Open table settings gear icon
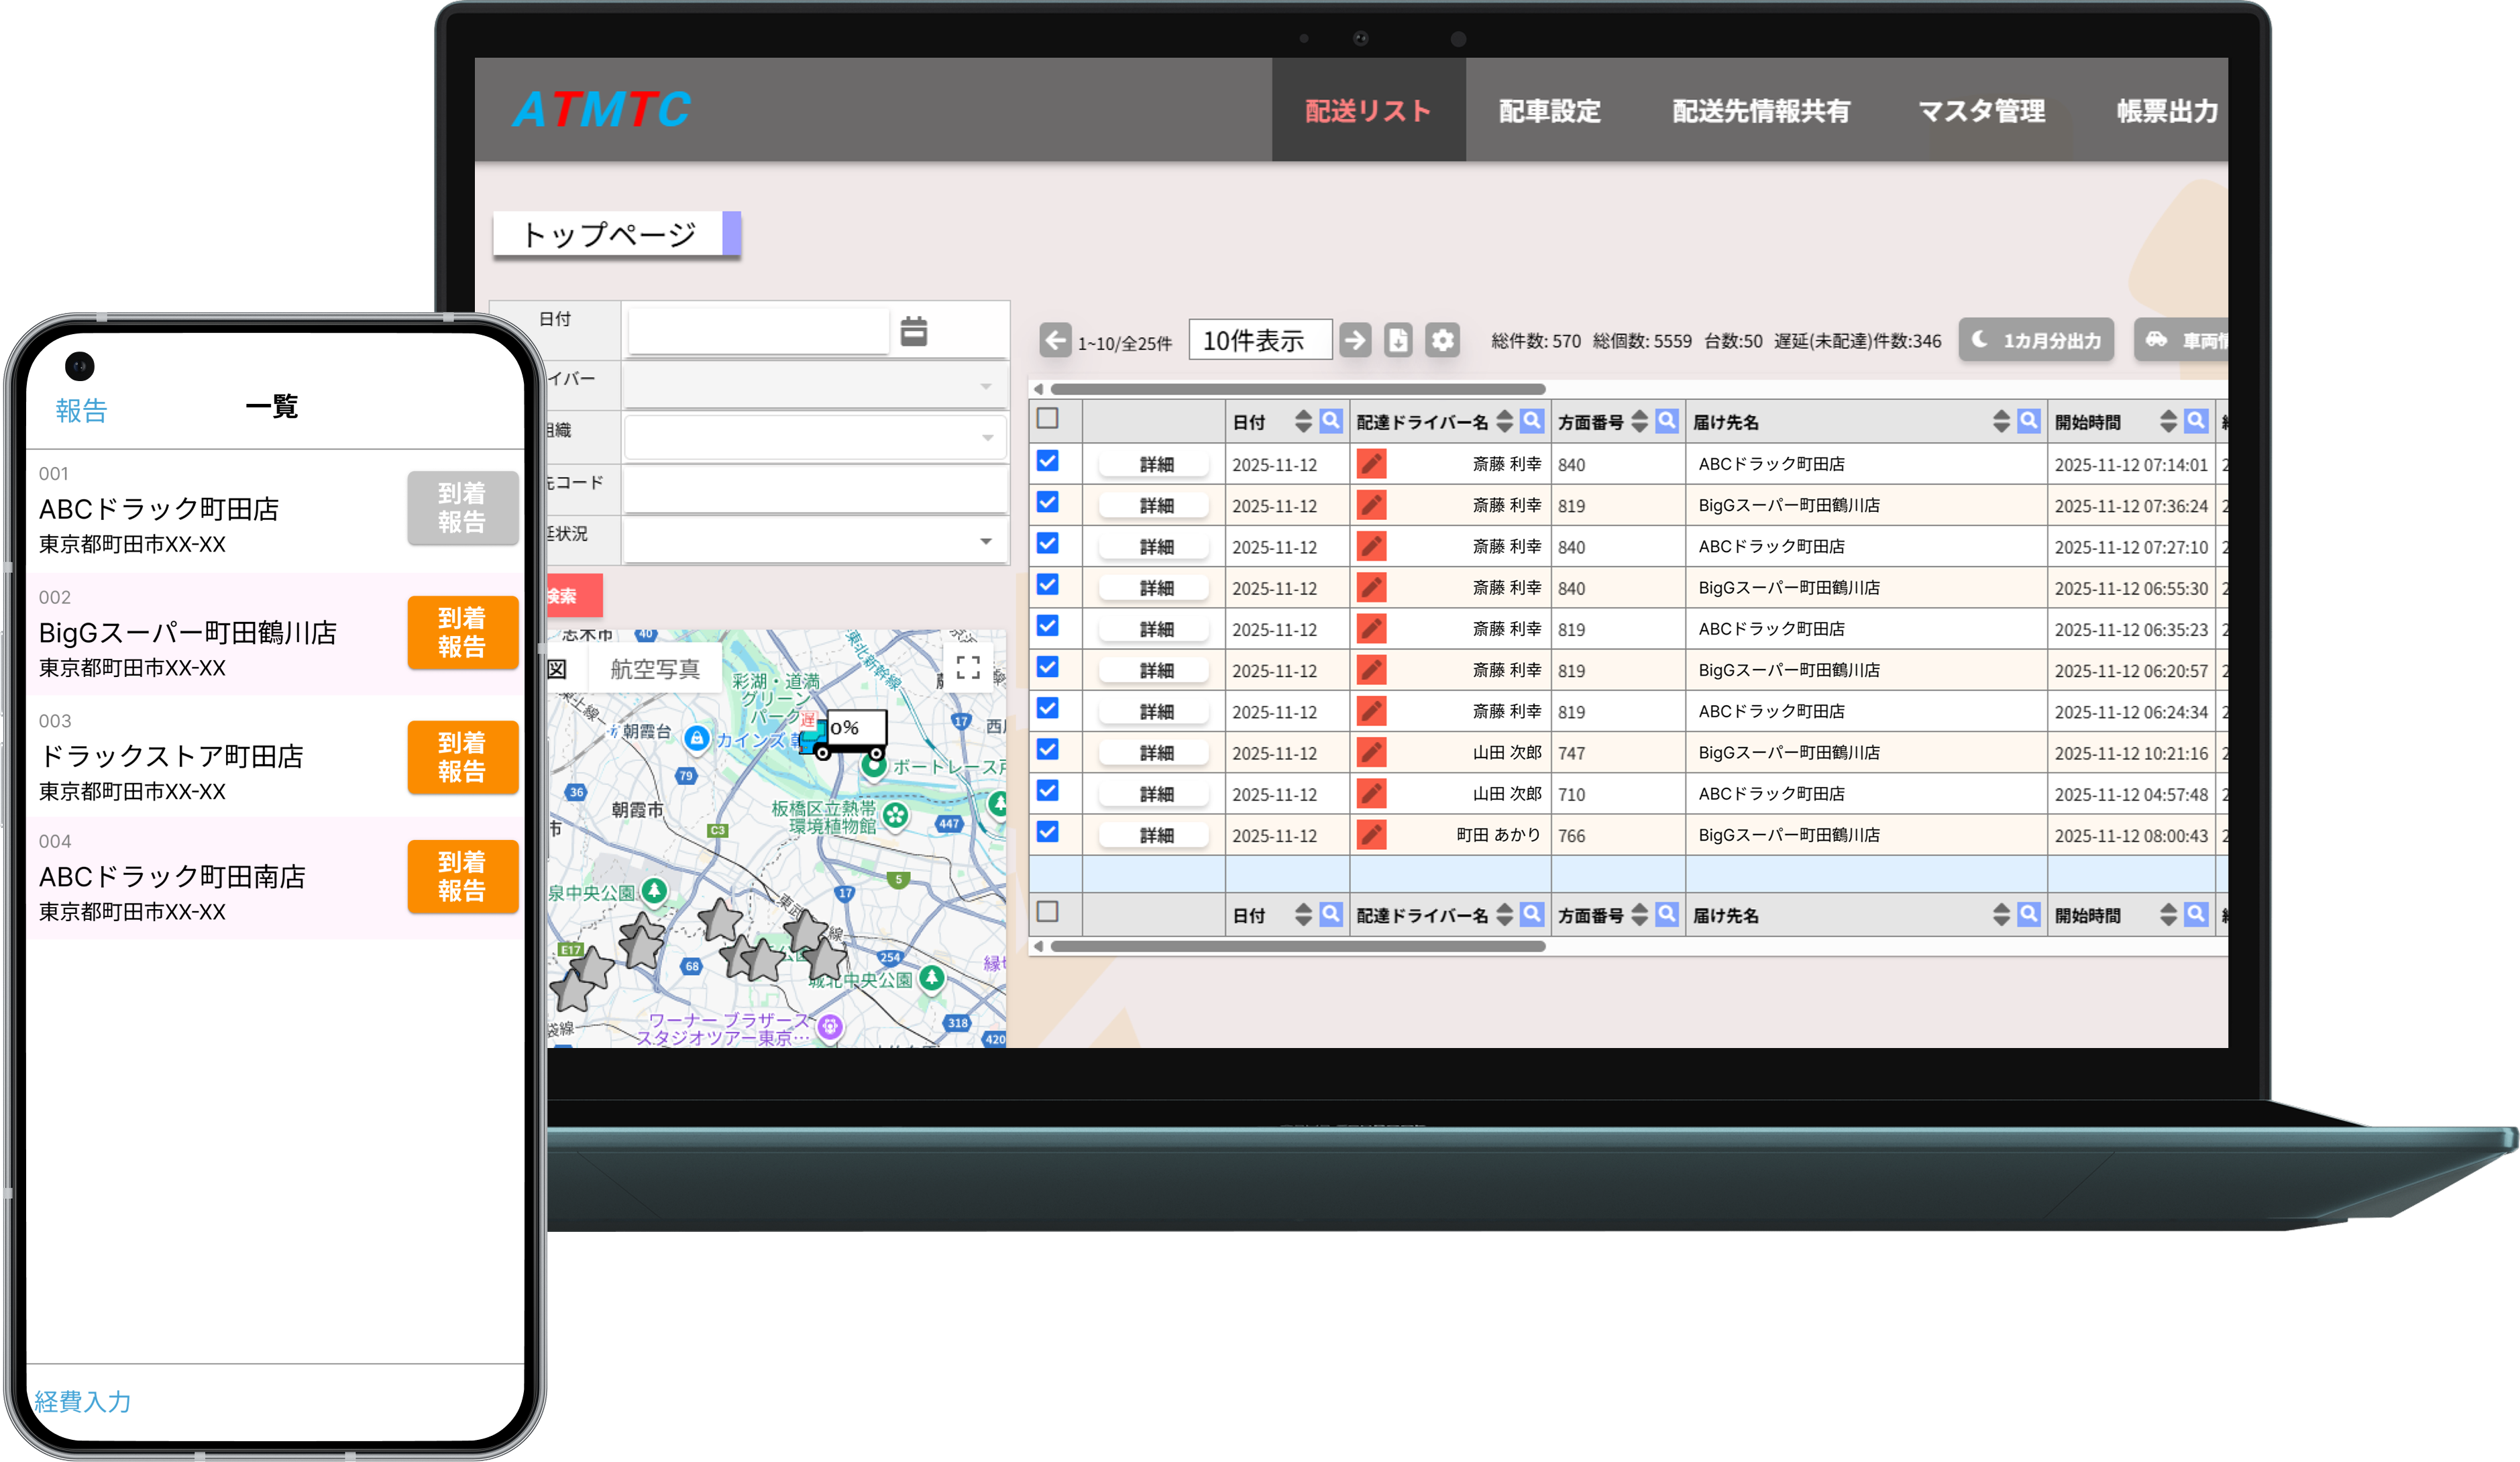 pyautogui.click(x=1442, y=341)
